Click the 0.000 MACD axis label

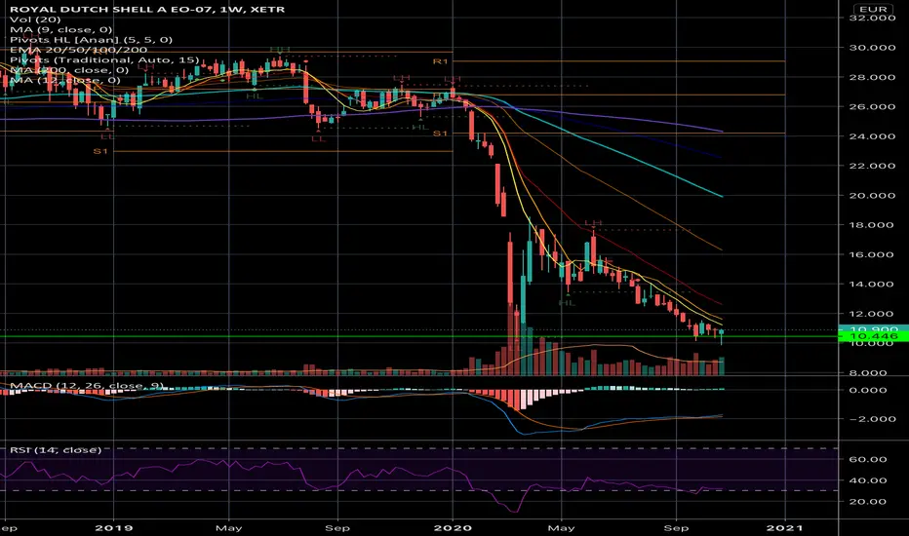tap(868, 390)
